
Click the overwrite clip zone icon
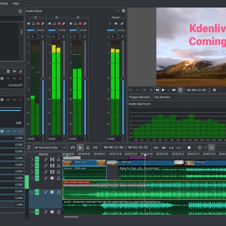tap(164, 147)
